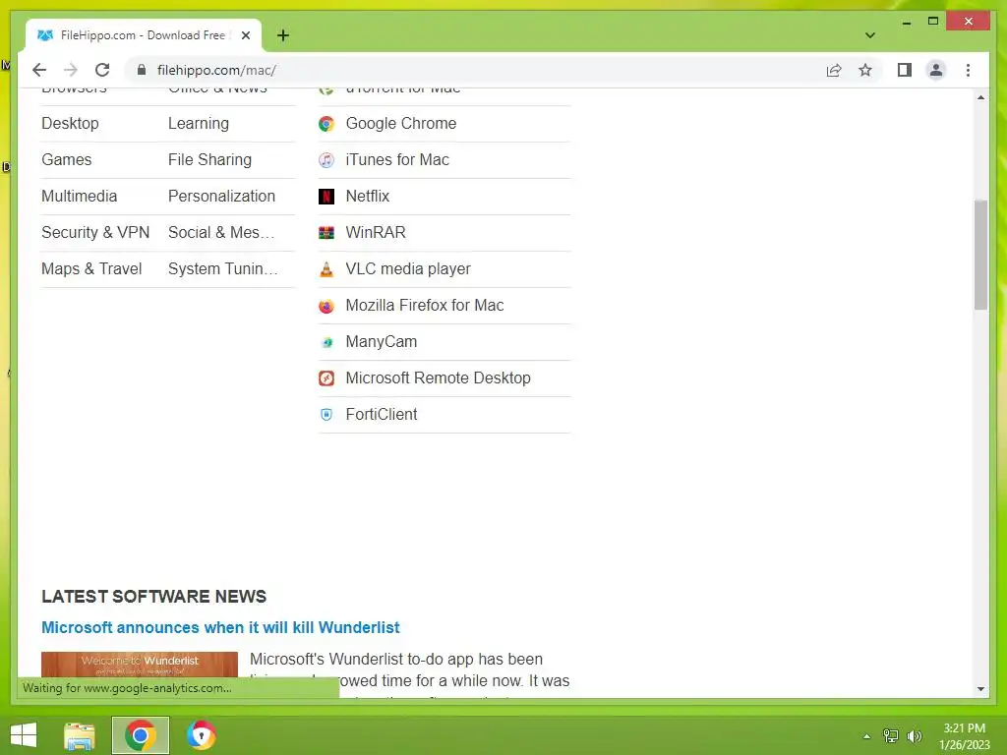Open the Learning category
The height and width of the screenshot is (755, 1007).
click(199, 123)
